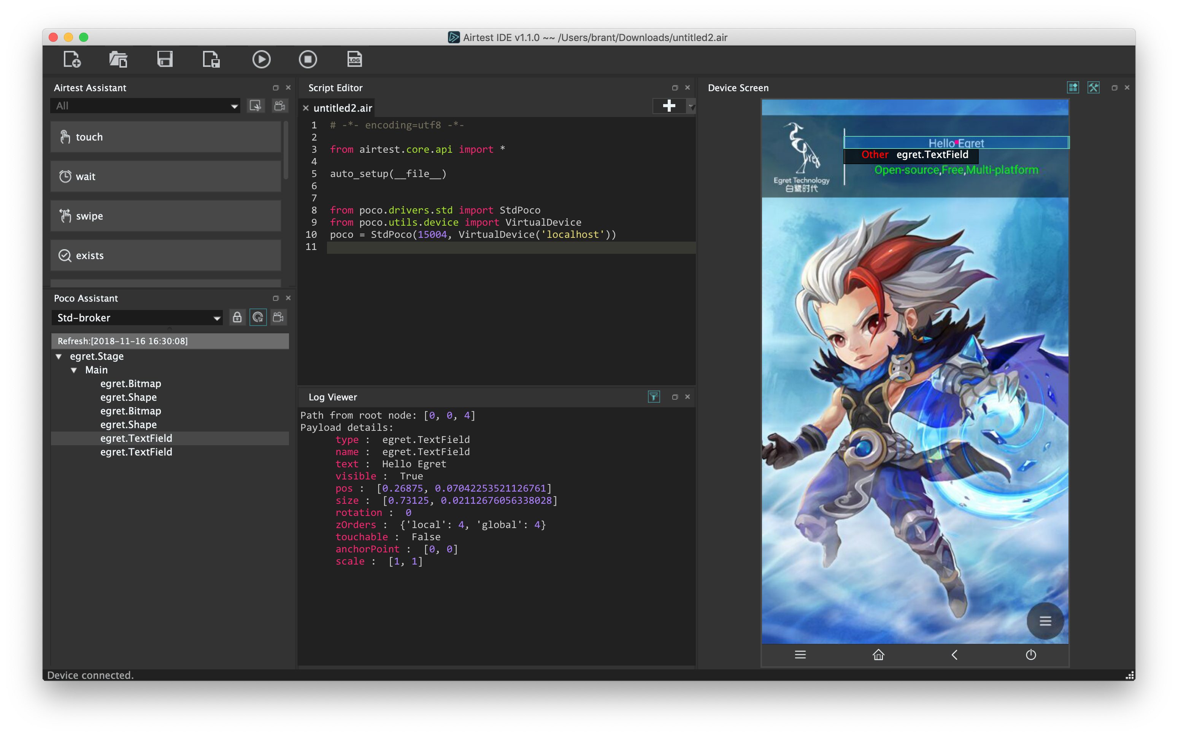This screenshot has height=737, width=1178.
Task: Click the Android home icon on device
Action: point(878,655)
